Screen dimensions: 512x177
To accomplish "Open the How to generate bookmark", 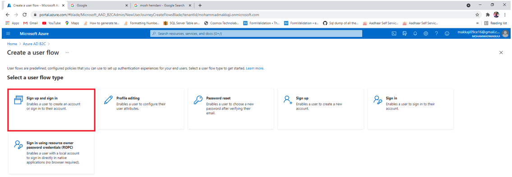I will 101,23.
